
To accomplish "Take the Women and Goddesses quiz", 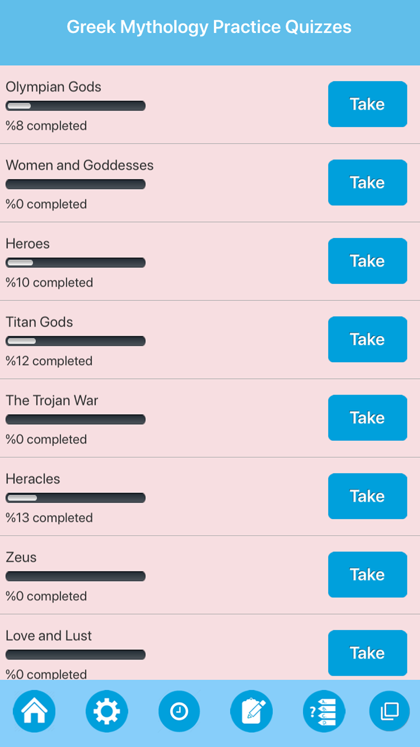I will [367, 182].
